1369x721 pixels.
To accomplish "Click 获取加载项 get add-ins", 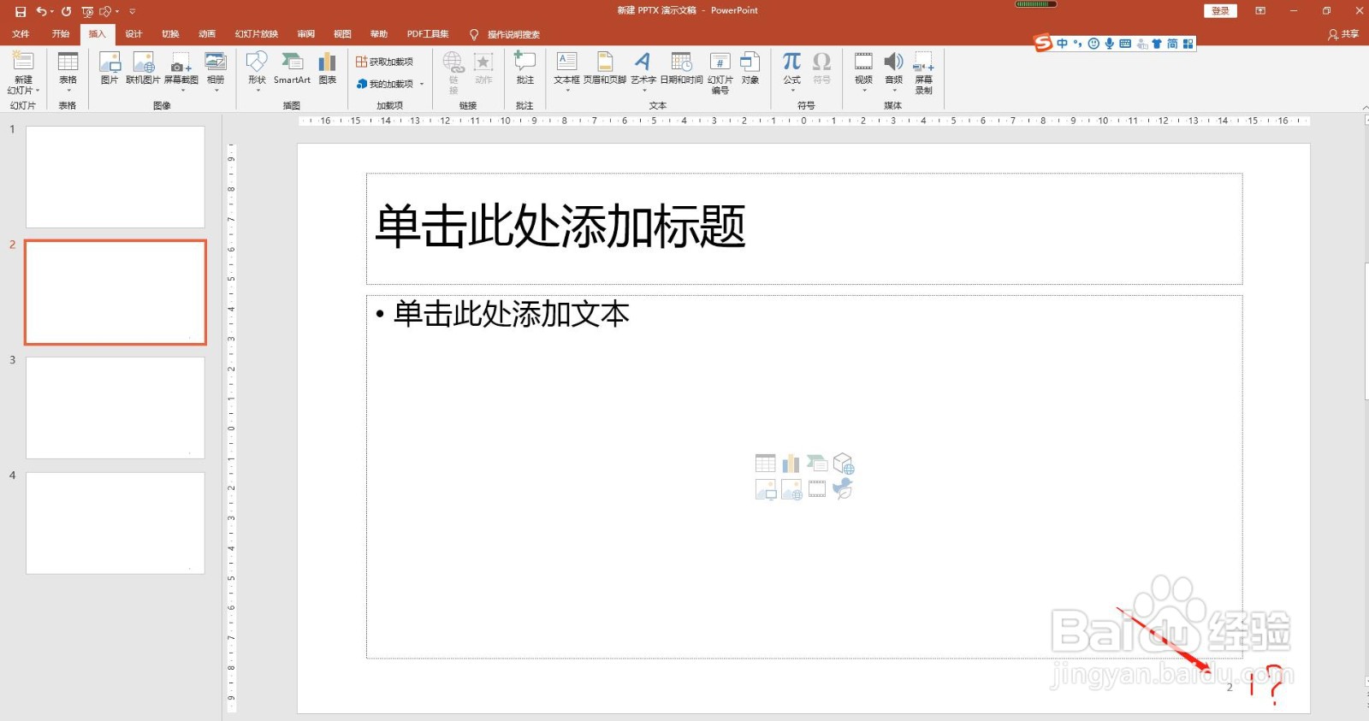I will click(x=385, y=62).
